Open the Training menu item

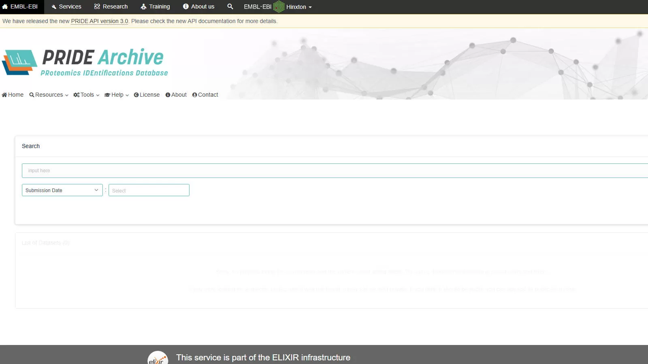pos(155,7)
